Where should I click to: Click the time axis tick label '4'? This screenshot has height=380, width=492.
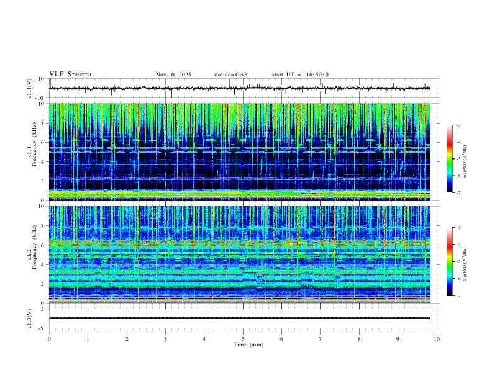pos(204,339)
